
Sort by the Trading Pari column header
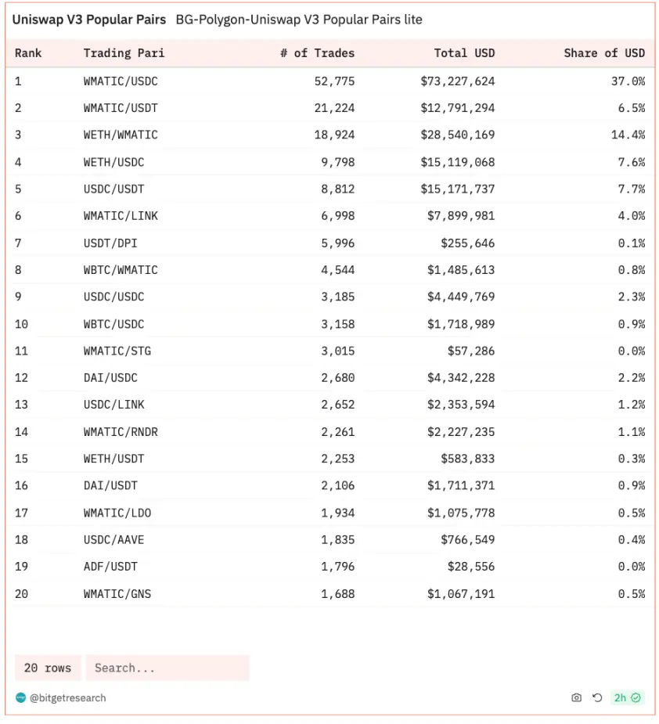pyautogui.click(x=124, y=53)
